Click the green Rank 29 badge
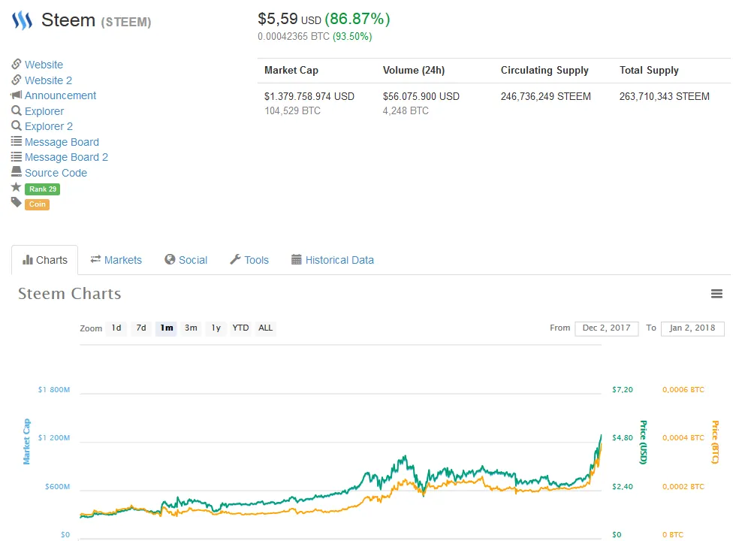The height and width of the screenshot is (541, 751). pos(43,189)
